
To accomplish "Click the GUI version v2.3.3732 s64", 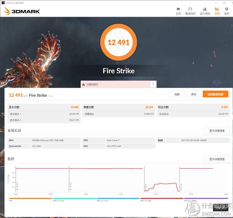I will [x=114, y=146].
